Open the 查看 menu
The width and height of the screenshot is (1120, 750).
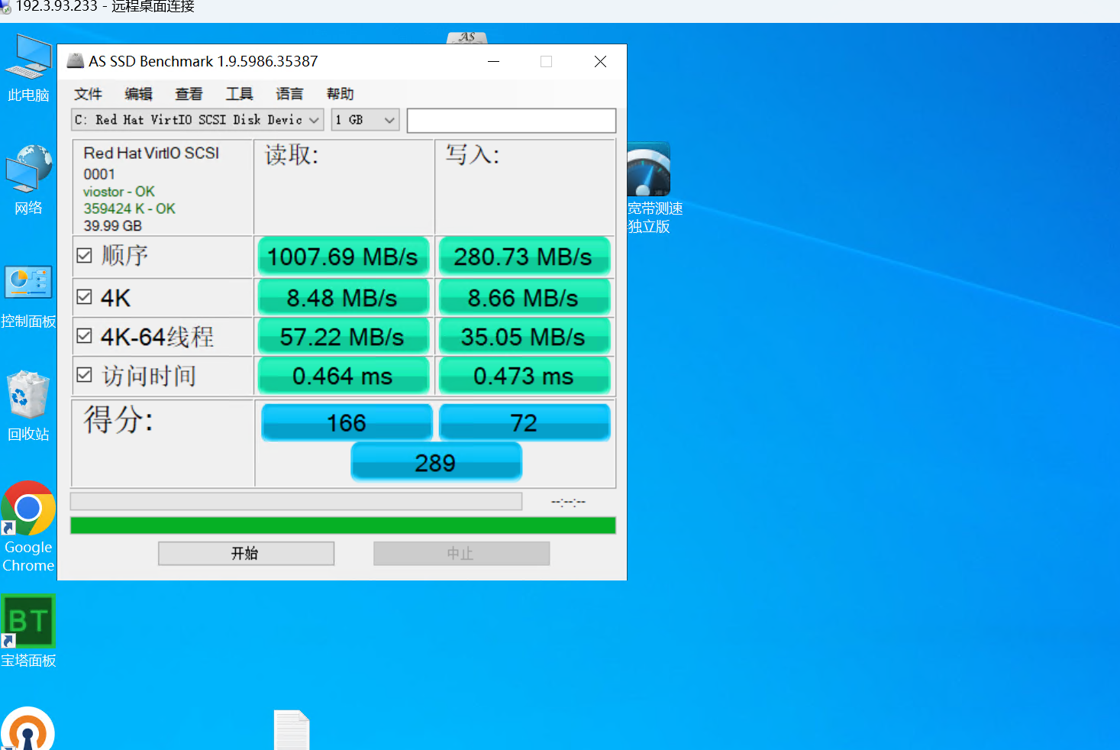pos(189,94)
